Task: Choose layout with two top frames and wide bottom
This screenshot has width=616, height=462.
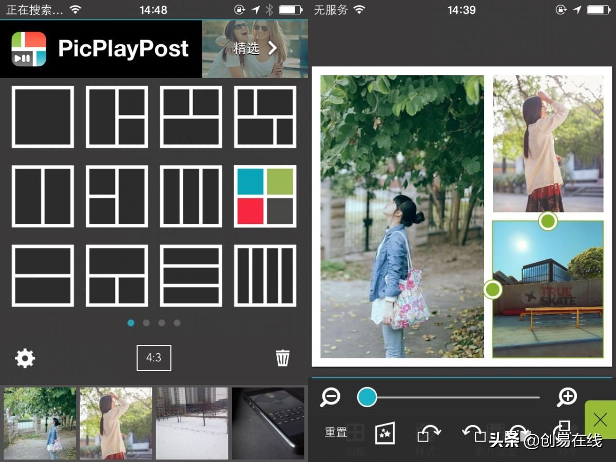Action: coord(191,117)
